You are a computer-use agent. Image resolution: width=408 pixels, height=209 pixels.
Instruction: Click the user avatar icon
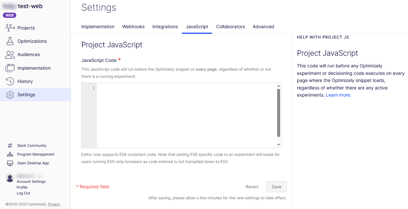coord(10,178)
